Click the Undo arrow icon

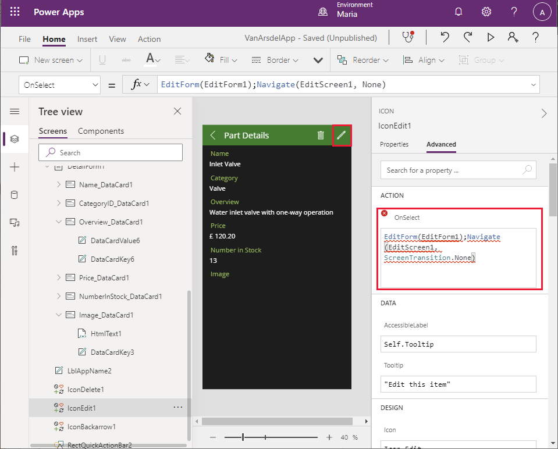[x=445, y=38]
